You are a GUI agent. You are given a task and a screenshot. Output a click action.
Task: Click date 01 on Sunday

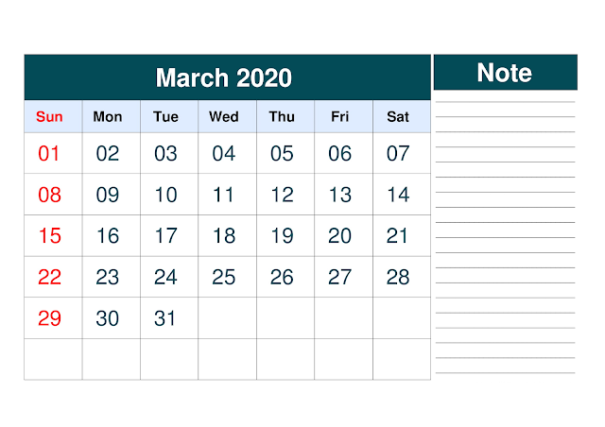[x=49, y=153]
